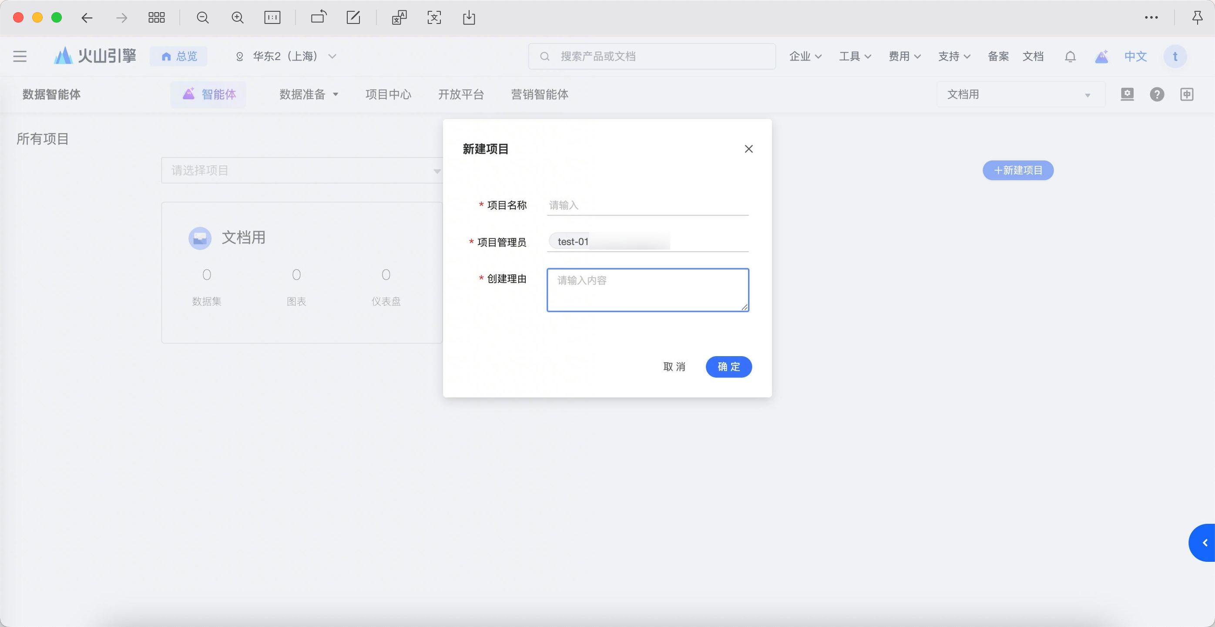This screenshot has width=1215, height=627.
Task: Zoom out with the minus magnifier
Action: tap(203, 18)
